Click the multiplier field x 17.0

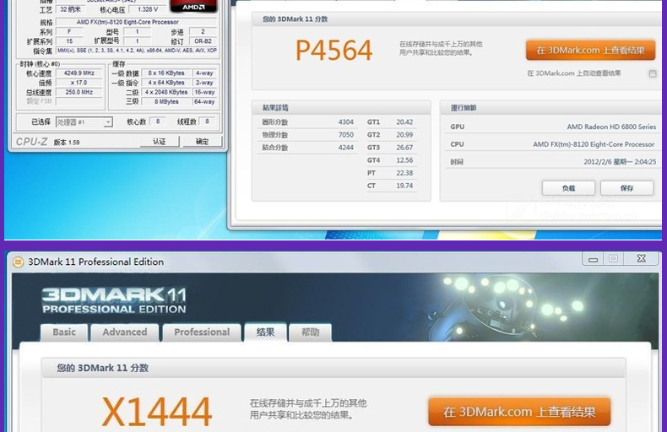79,83
